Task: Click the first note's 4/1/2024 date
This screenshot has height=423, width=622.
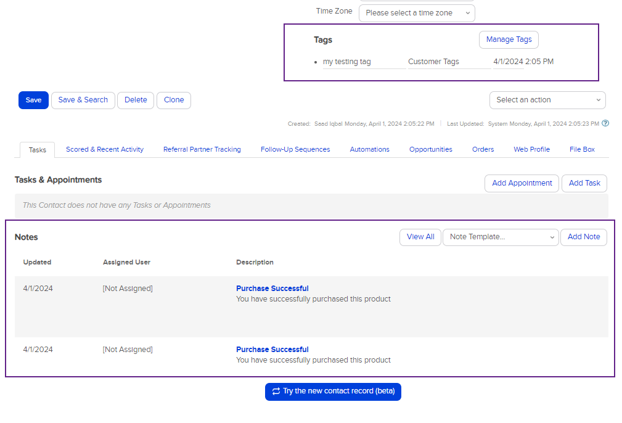Action: [x=38, y=289]
